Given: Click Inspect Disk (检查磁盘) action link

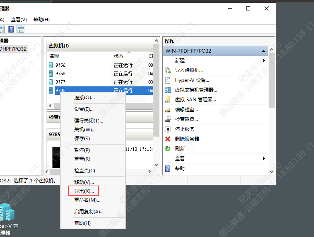Looking at the screenshot, I should click(x=186, y=119).
